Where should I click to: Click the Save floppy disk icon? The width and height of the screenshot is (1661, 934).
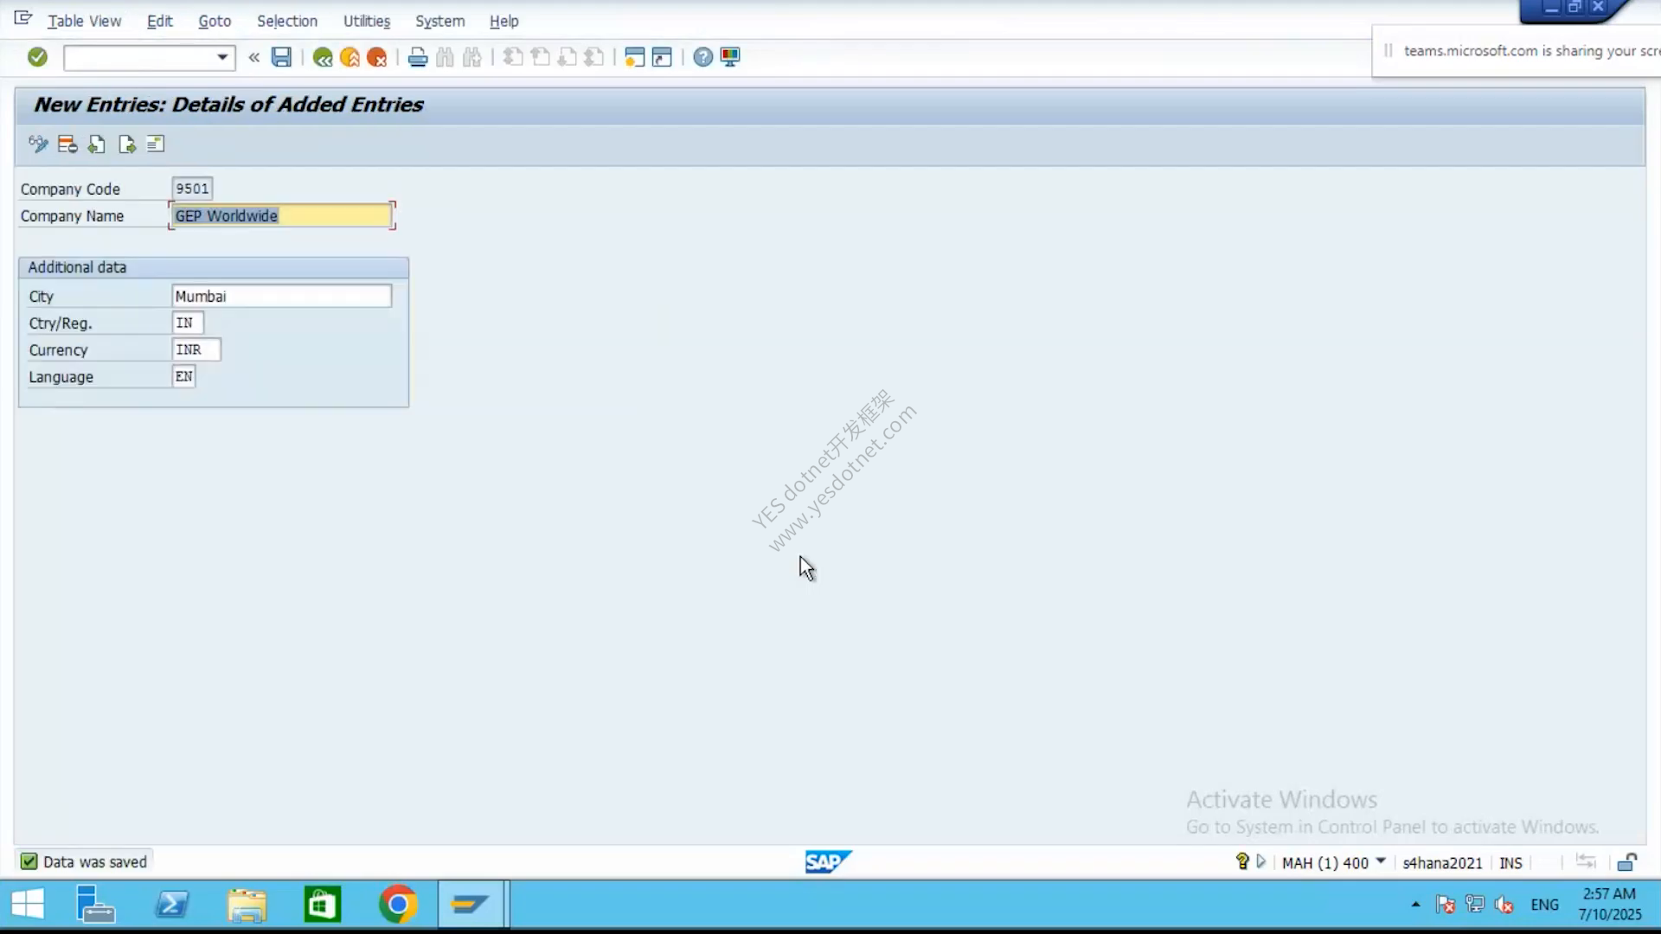click(x=281, y=57)
